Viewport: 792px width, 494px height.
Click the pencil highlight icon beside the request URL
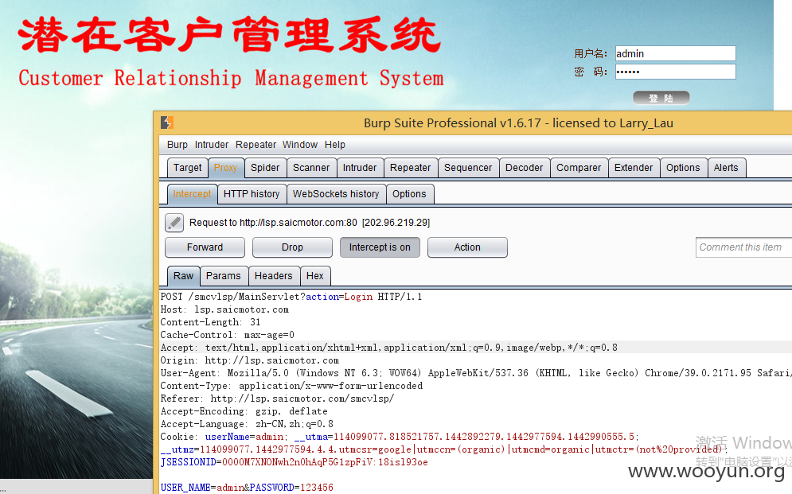point(174,223)
